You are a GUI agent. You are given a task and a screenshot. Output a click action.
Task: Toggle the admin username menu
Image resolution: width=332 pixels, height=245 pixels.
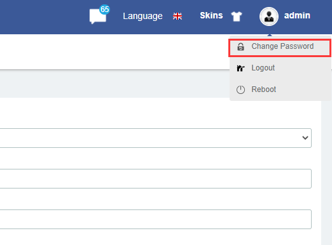297,15
